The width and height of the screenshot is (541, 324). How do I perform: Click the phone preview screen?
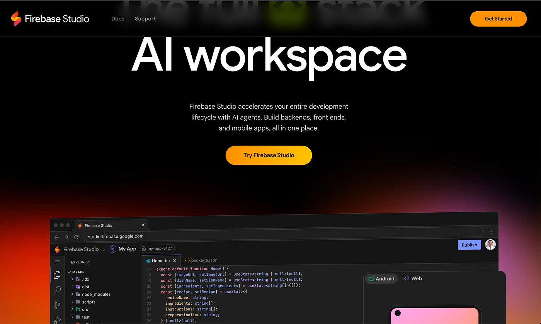435,316
